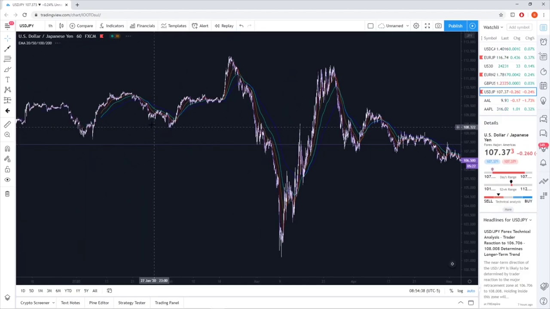550x309 pixels.
Task: Open the Financials menu
Action: (x=142, y=26)
